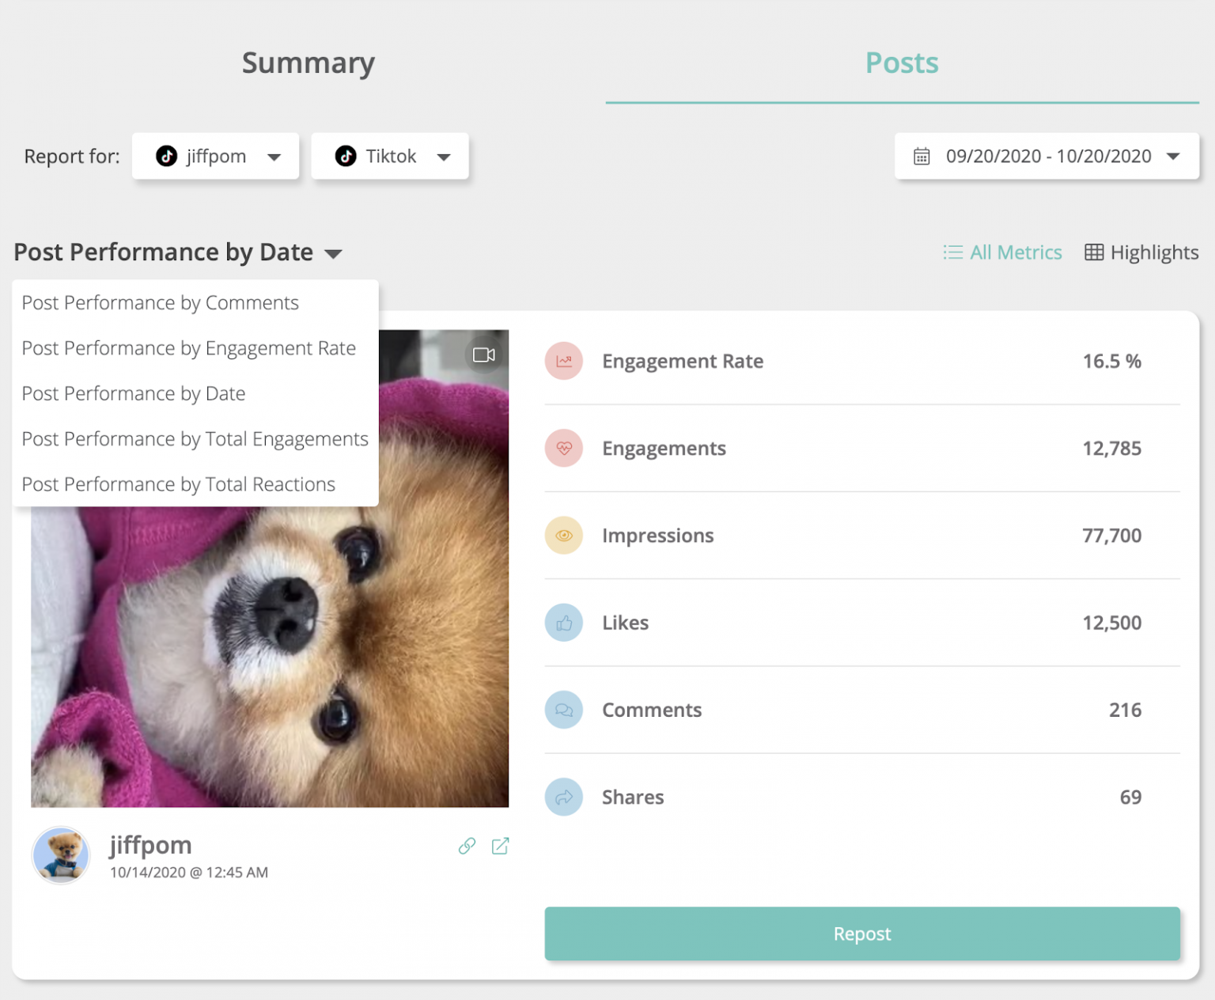Screen dimensions: 1215x1000
Task: Click the Comments speech bubble icon
Action: coord(564,710)
